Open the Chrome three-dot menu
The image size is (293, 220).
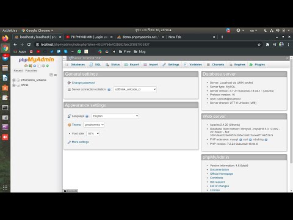pyautogui.click(x=288, y=45)
